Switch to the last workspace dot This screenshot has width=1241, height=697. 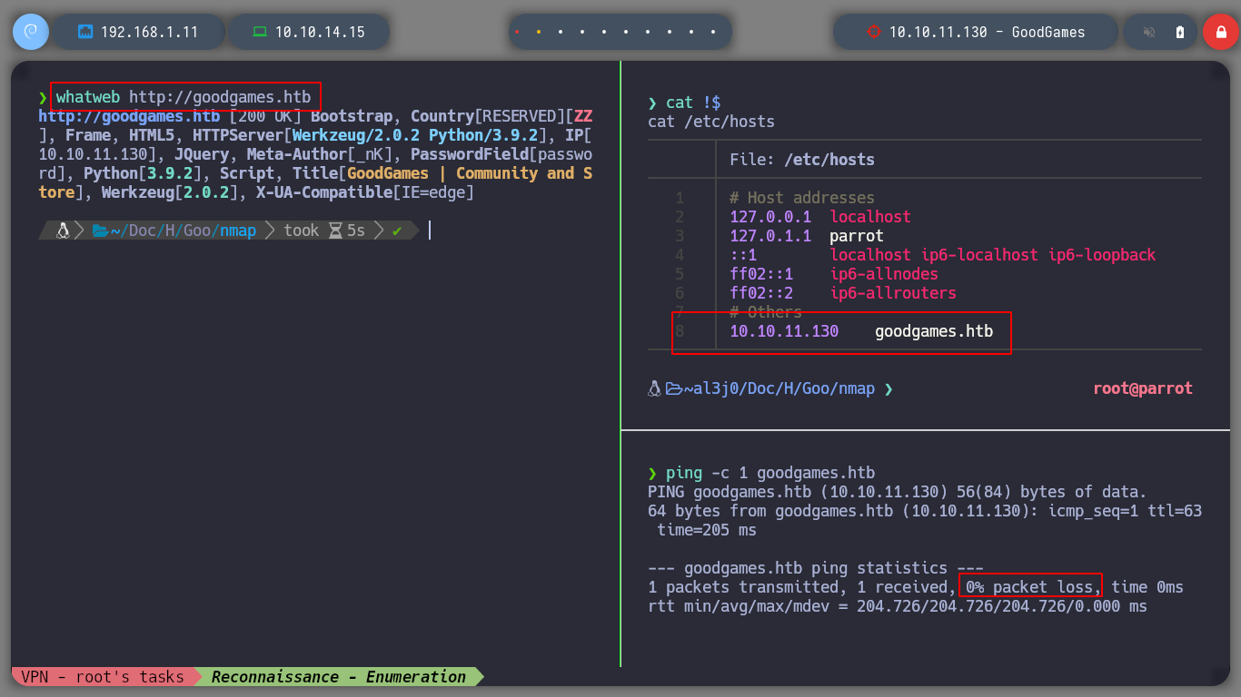(x=713, y=32)
